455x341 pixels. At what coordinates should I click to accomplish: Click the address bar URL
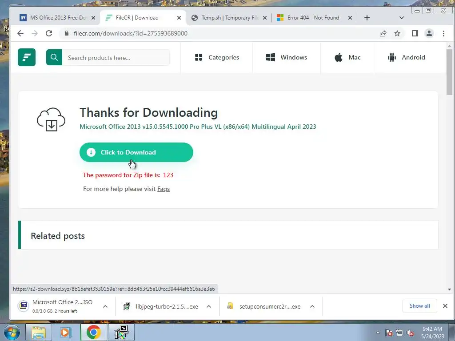tap(131, 33)
